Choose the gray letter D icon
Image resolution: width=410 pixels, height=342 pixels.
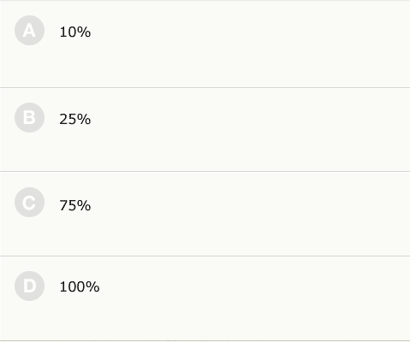coord(29,286)
